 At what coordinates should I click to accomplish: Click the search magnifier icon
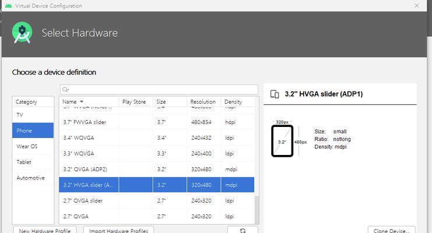(65, 90)
